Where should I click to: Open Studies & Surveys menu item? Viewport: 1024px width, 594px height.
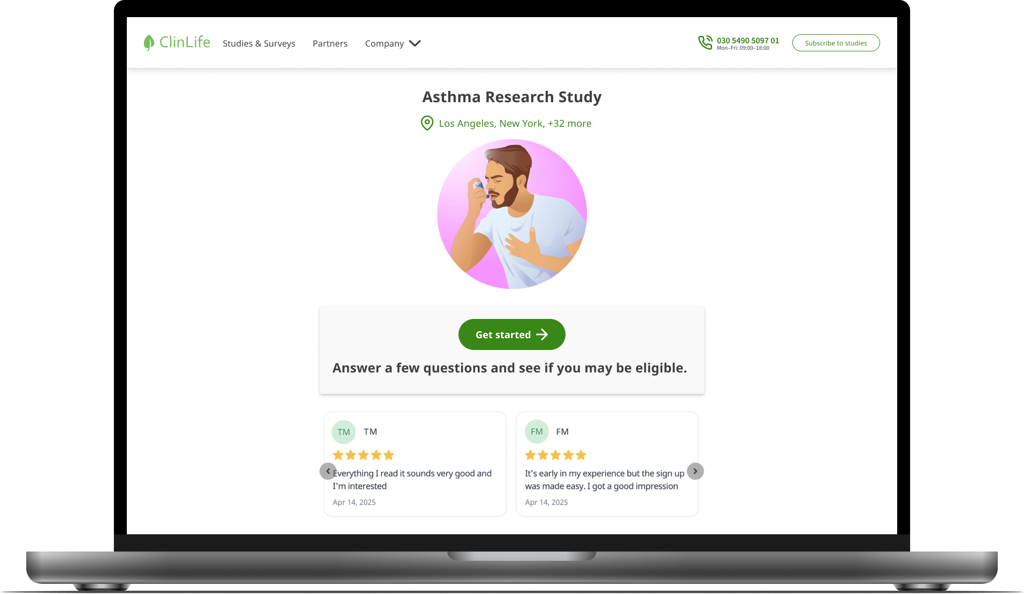[x=259, y=43]
